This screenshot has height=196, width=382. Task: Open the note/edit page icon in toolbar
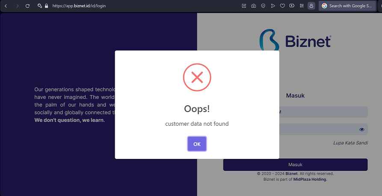point(244,6)
